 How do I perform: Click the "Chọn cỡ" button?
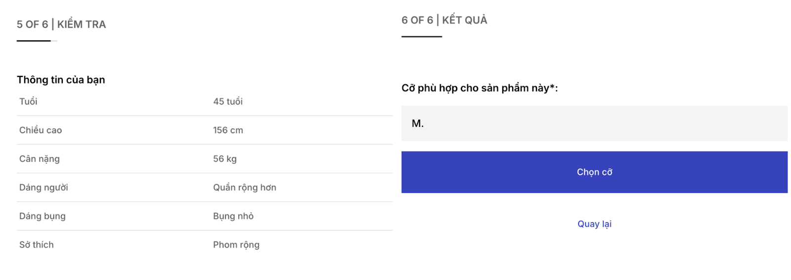(594, 172)
